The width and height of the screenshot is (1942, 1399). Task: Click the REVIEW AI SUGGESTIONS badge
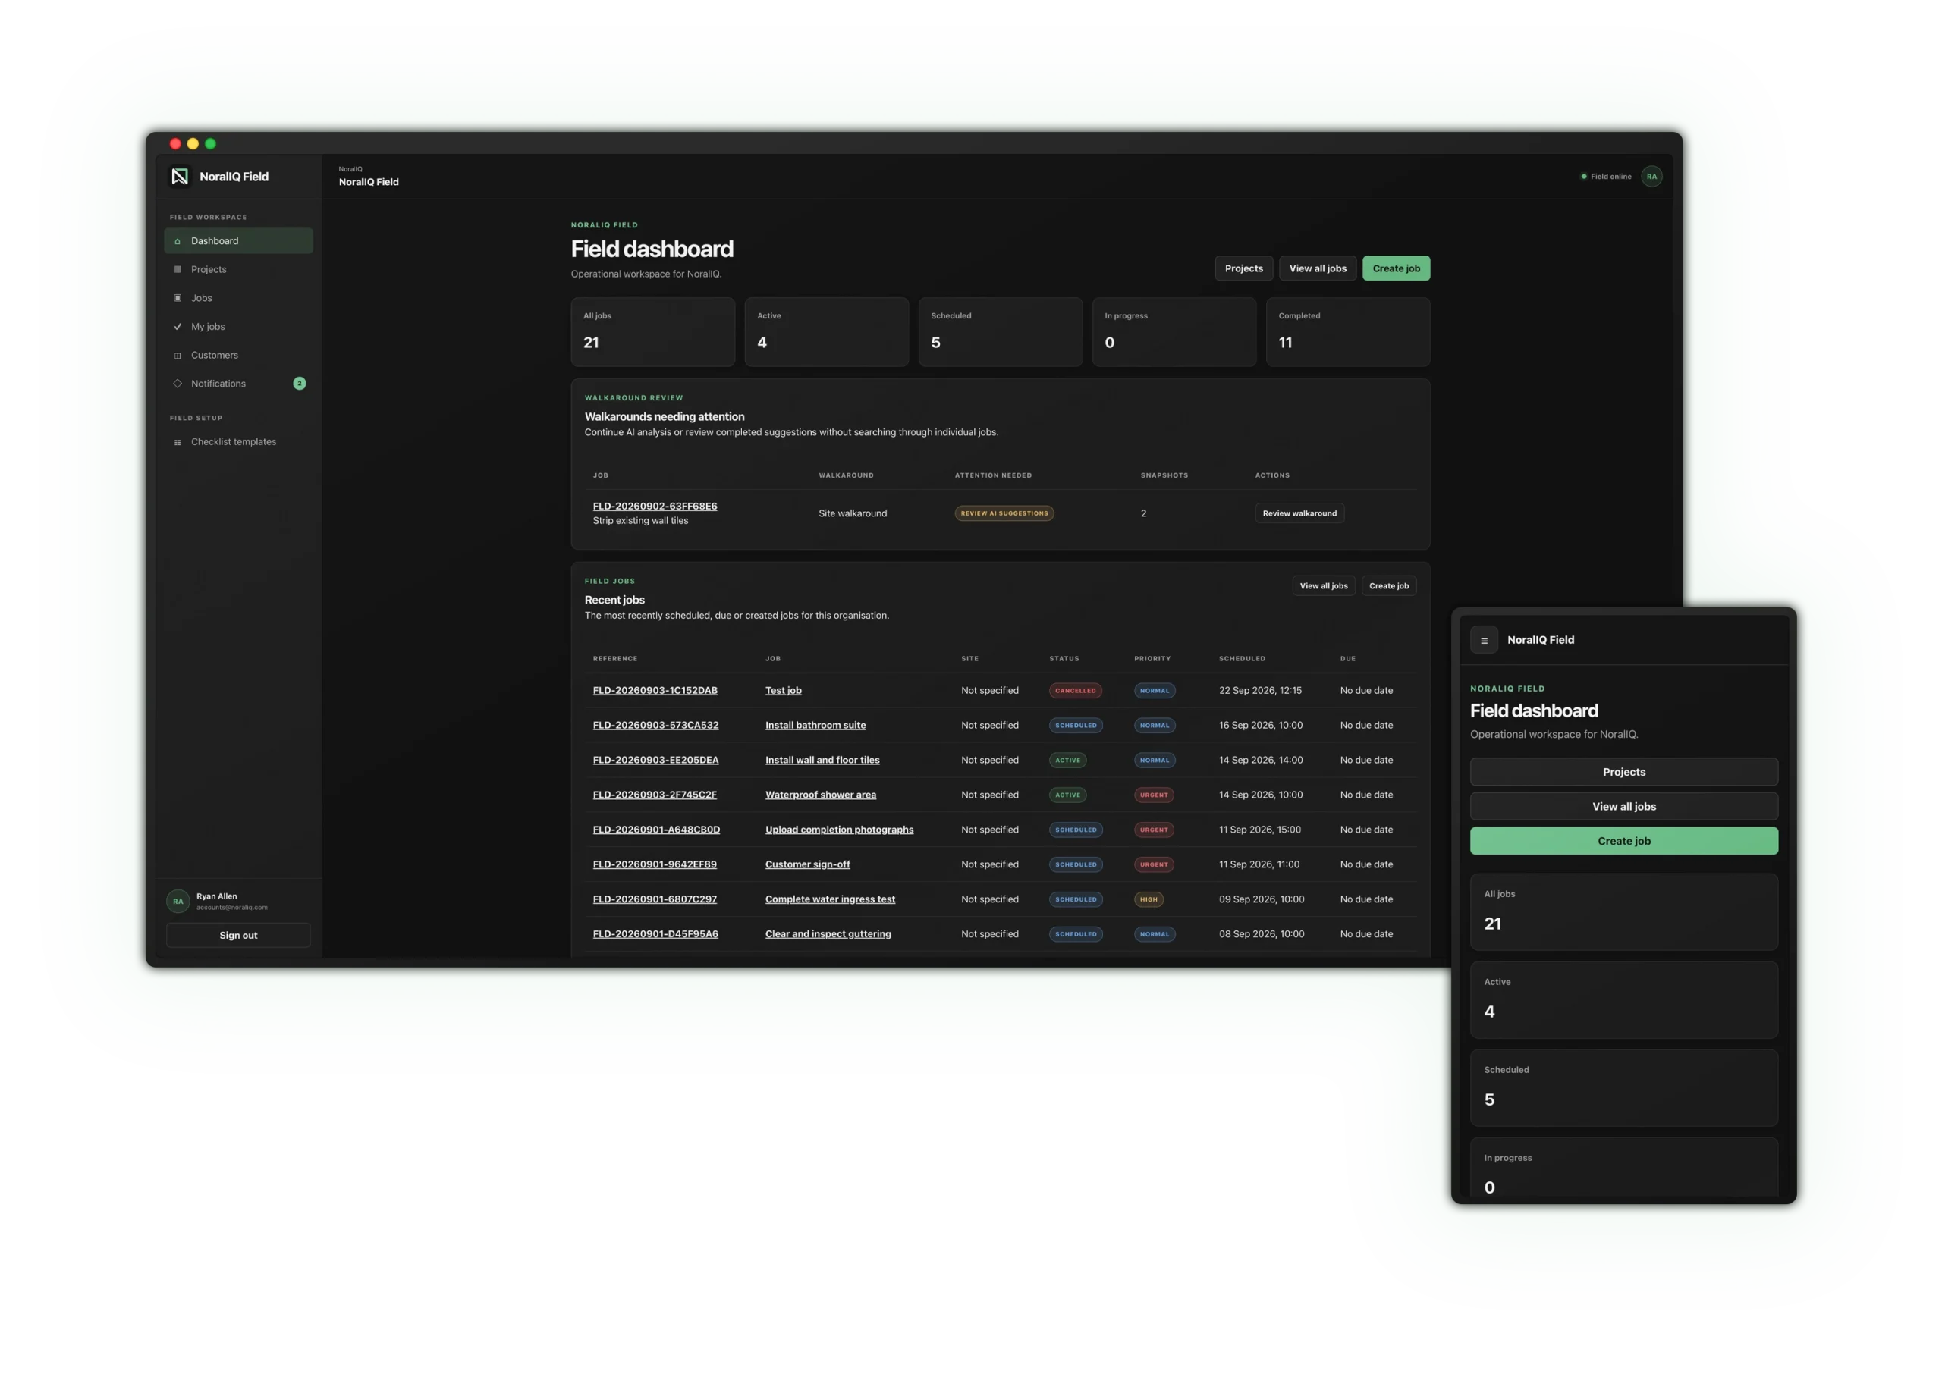click(x=1004, y=513)
